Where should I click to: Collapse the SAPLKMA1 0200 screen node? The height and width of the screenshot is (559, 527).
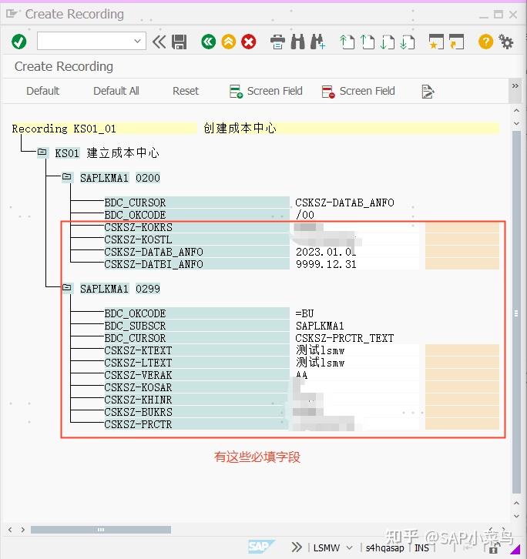[x=67, y=177]
